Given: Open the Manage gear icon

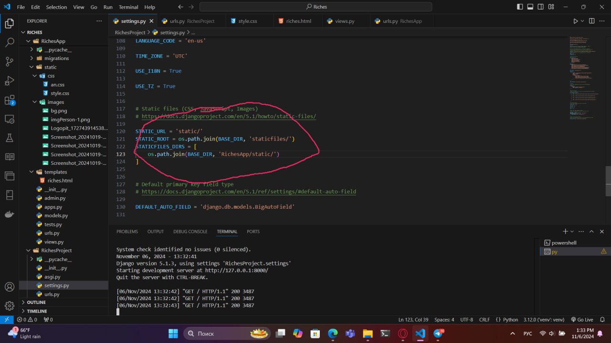Looking at the screenshot, I should point(9,305).
